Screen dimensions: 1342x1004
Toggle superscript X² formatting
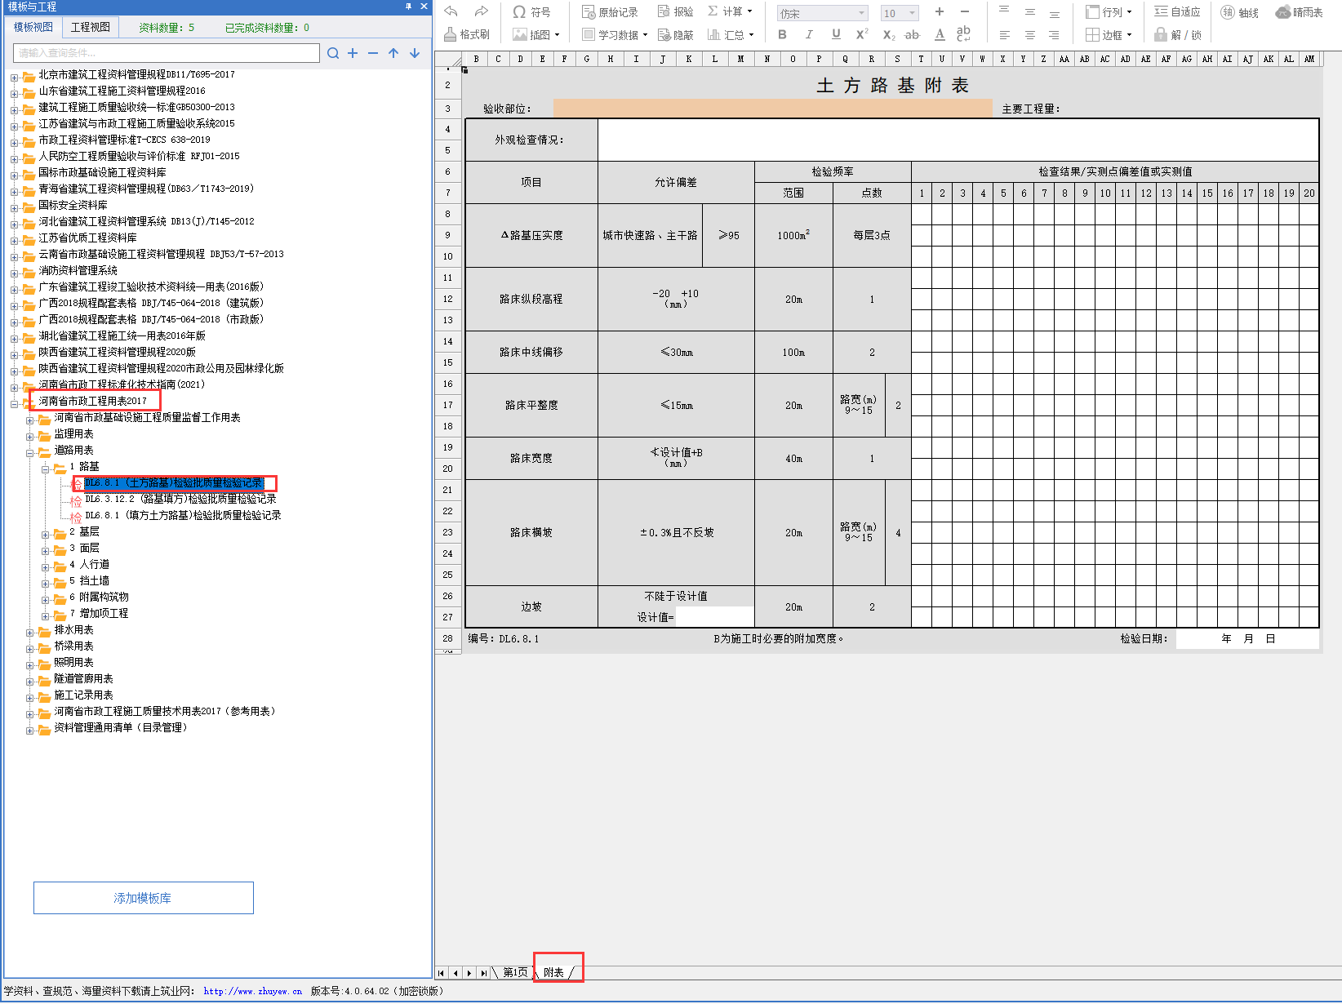point(862,34)
